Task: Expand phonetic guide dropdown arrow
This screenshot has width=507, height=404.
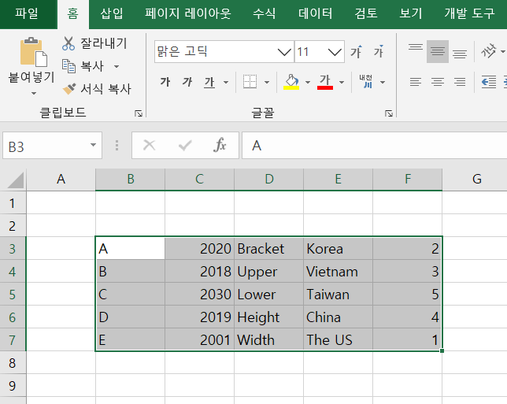Action: [383, 82]
